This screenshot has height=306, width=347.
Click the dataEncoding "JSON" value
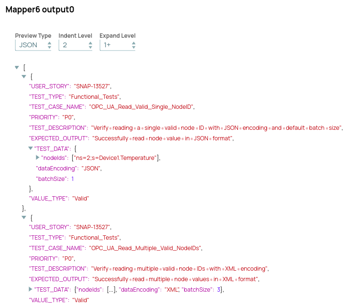click(x=92, y=169)
